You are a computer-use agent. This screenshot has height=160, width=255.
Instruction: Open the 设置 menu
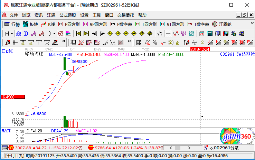click(84, 15)
